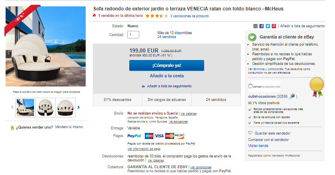
Task: Click the outlet-ocasiones store logo
Action: pyautogui.click(x=264, y=86)
